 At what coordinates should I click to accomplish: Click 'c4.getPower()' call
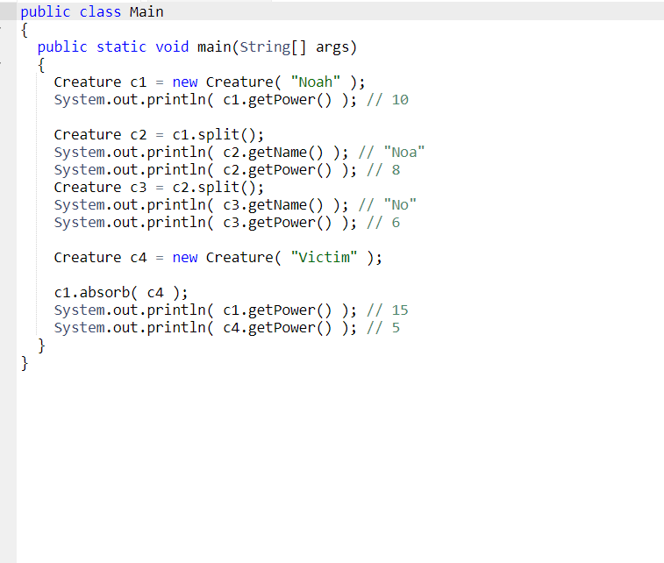point(277,328)
